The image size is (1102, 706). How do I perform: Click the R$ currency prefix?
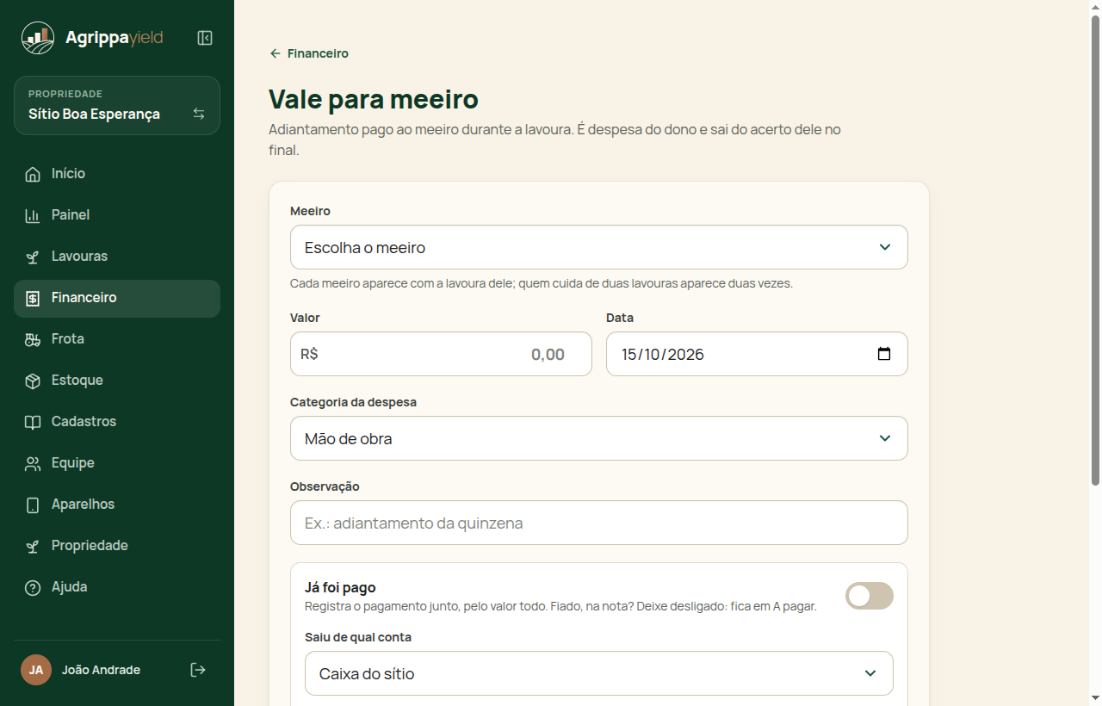309,354
